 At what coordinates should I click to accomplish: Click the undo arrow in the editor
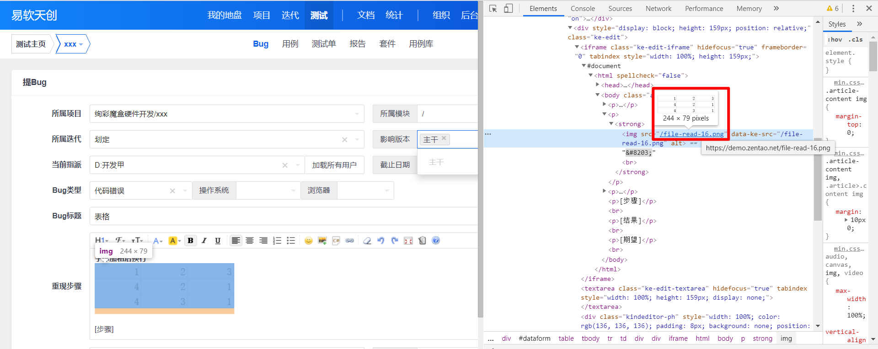[x=381, y=241]
